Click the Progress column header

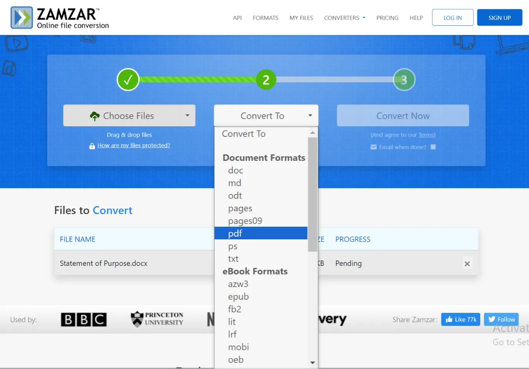(353, 239)
